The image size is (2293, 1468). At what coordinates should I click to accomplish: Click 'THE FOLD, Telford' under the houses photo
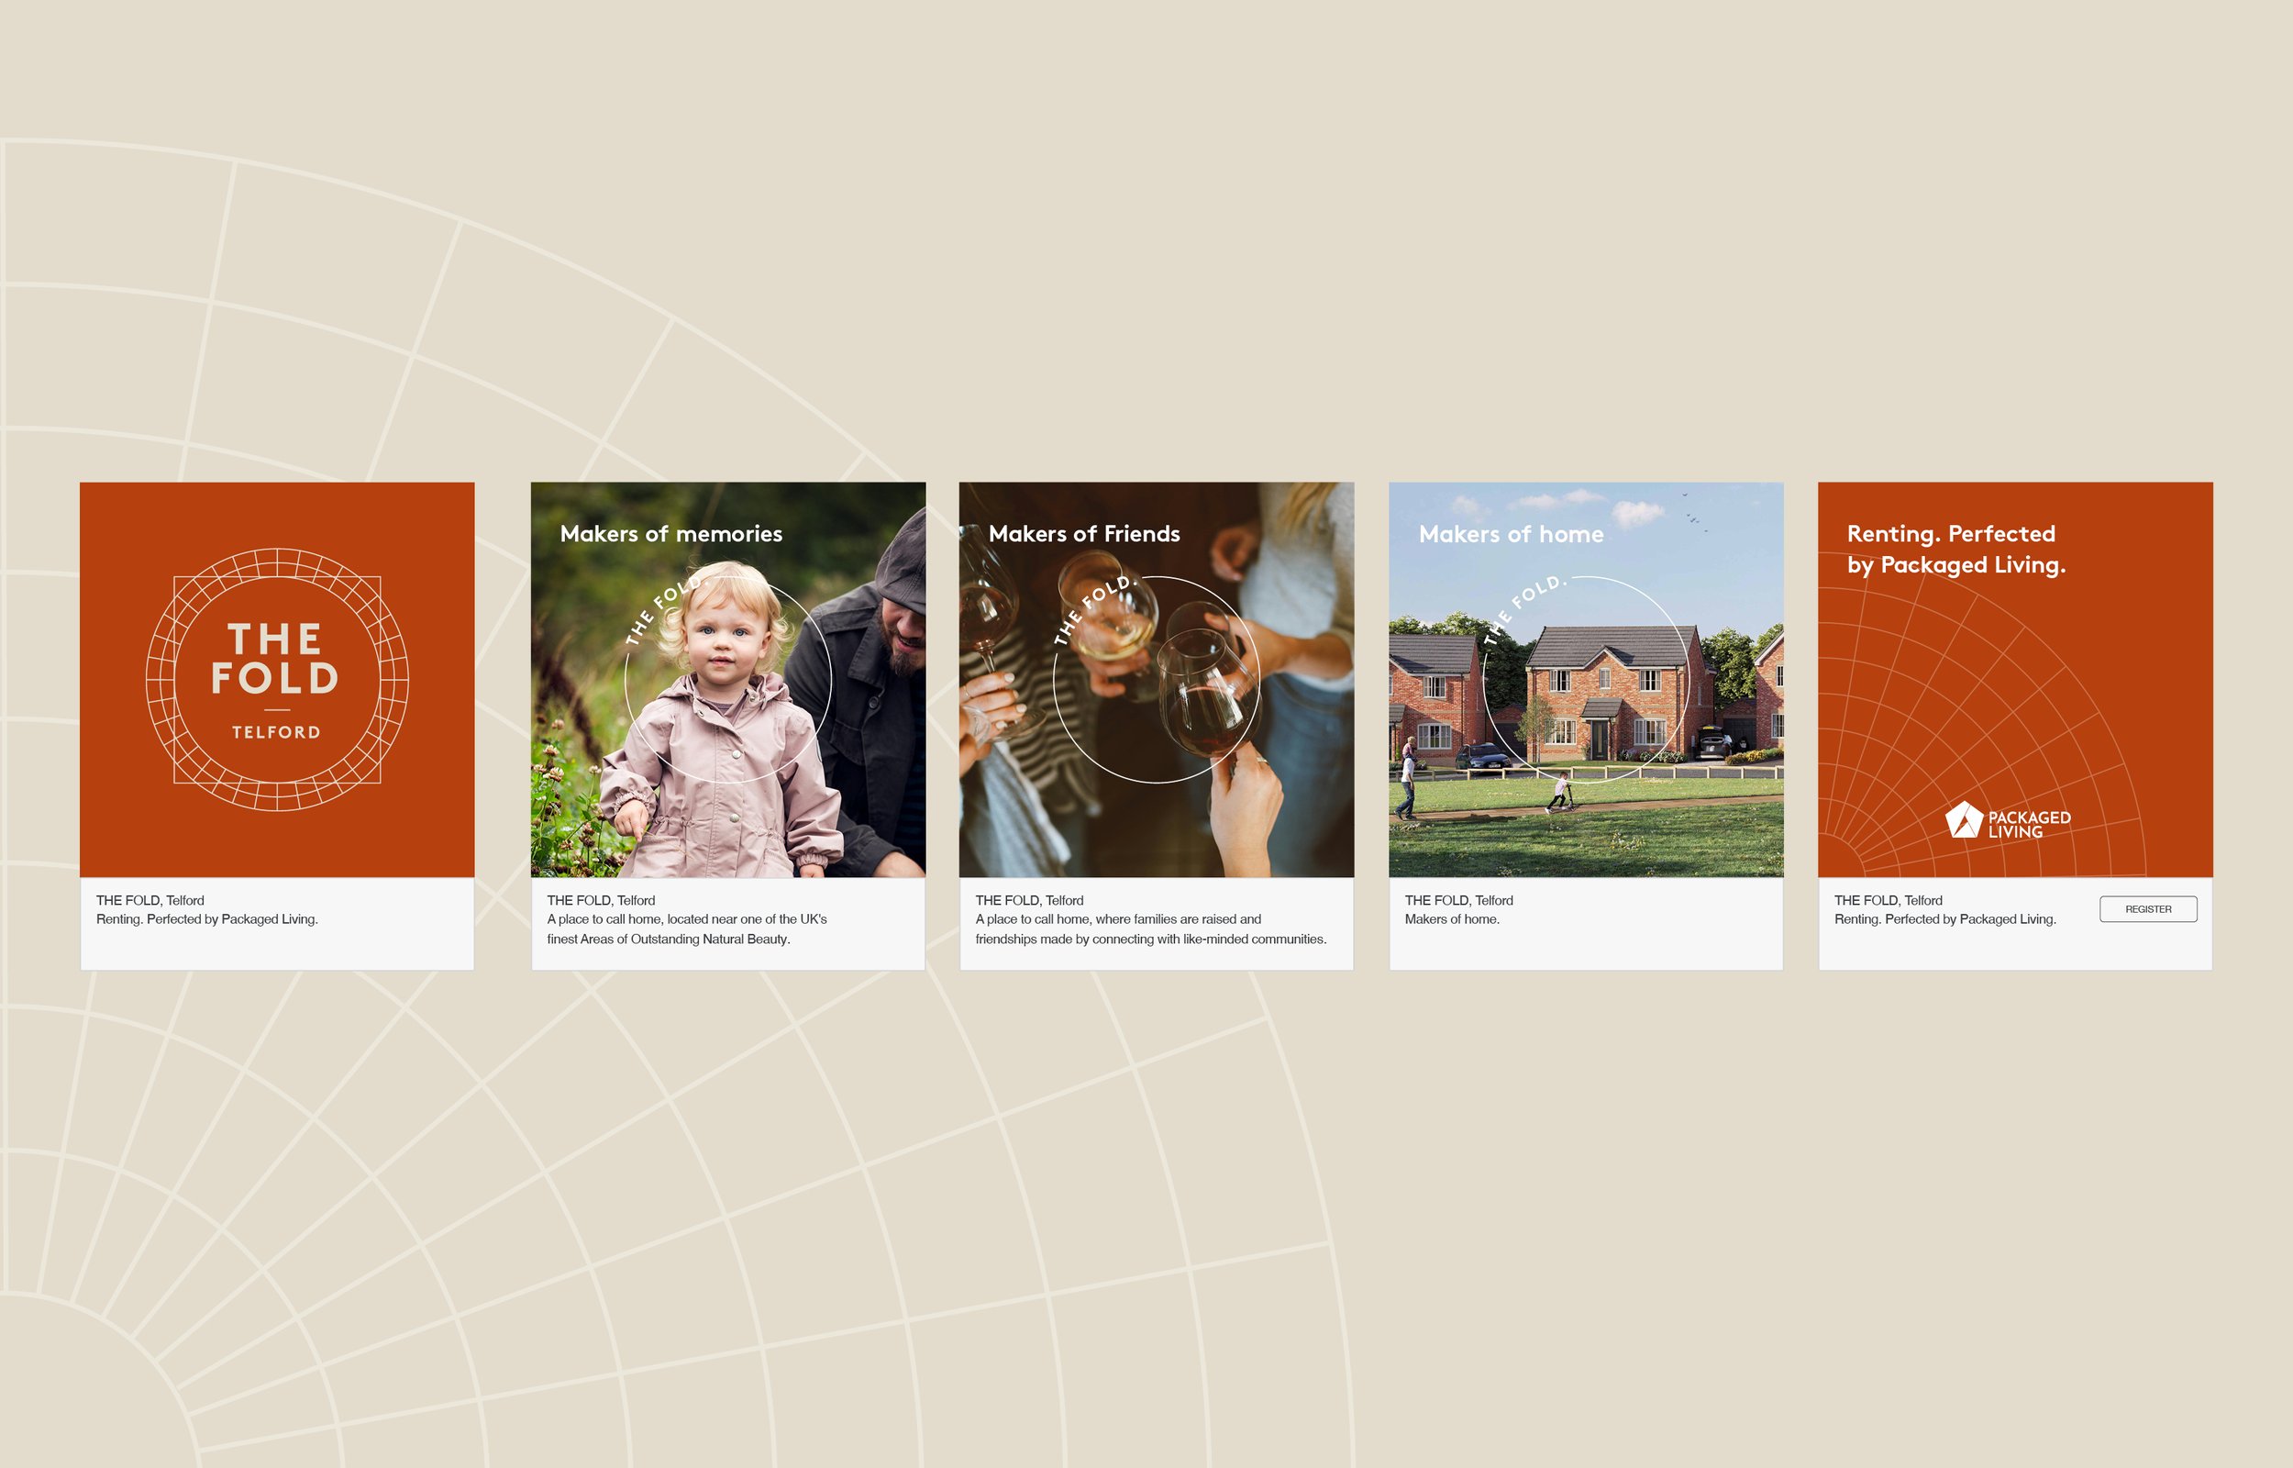pos(1458,900)
